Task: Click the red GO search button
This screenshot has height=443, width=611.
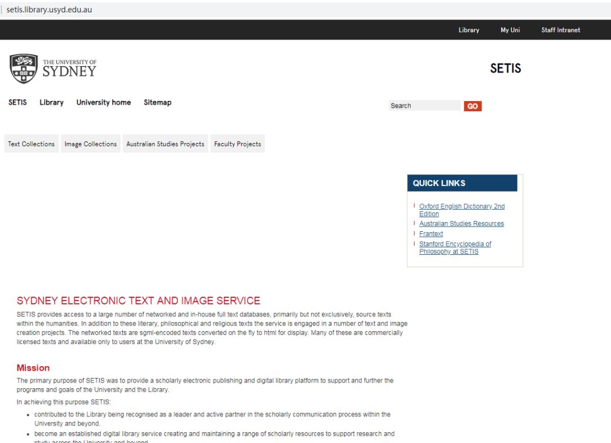Action: (x=472, y=106)
